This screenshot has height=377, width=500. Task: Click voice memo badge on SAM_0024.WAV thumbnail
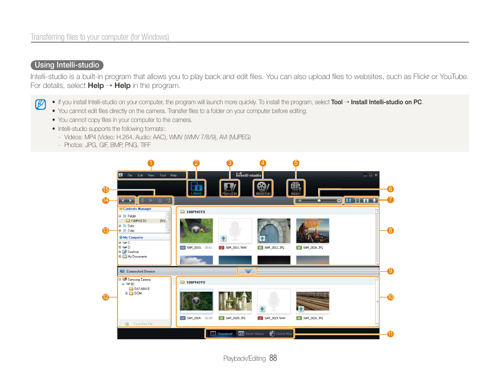click(x=262, y=309)
